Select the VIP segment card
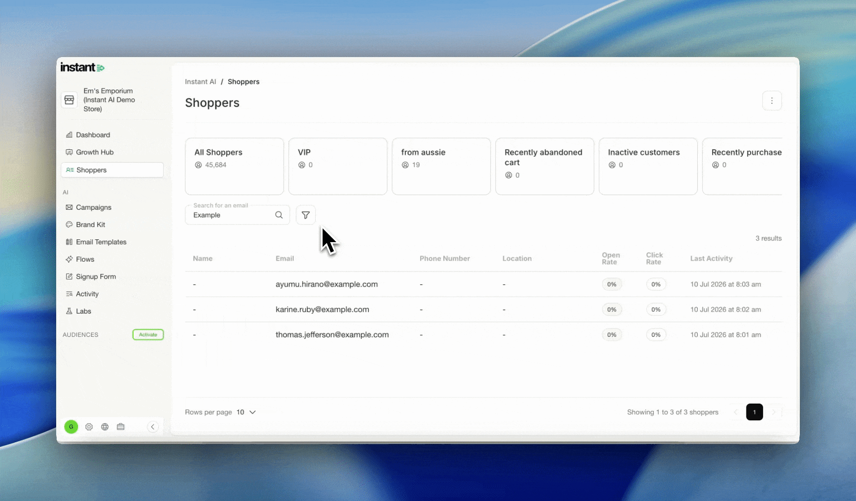 pos(338,166)
